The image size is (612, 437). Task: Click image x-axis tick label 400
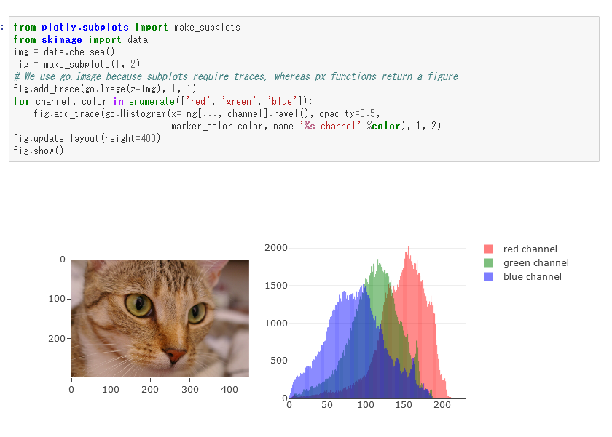coord(229,390)
